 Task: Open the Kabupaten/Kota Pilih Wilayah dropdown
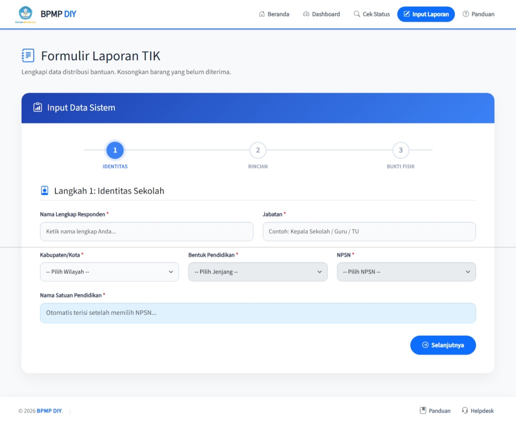click(109, 272)
